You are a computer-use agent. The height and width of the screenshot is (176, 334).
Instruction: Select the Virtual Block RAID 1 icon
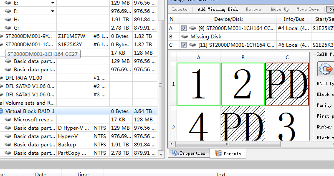pyautogui.click(x=1, y=111)
